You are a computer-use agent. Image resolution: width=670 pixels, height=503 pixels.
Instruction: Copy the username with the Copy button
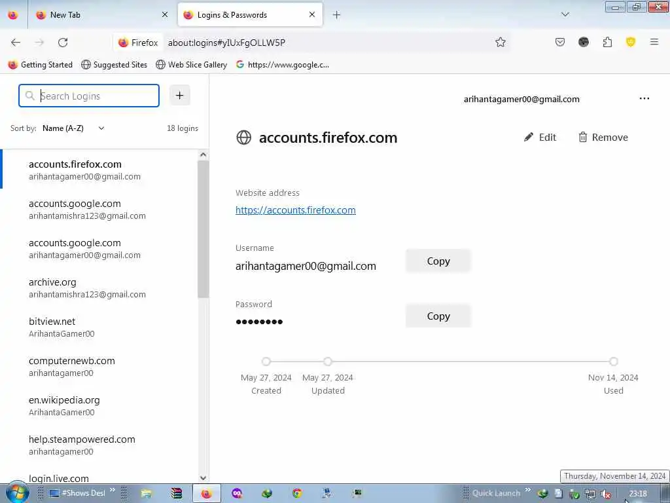pyautogui.click(x=438, y=261)
